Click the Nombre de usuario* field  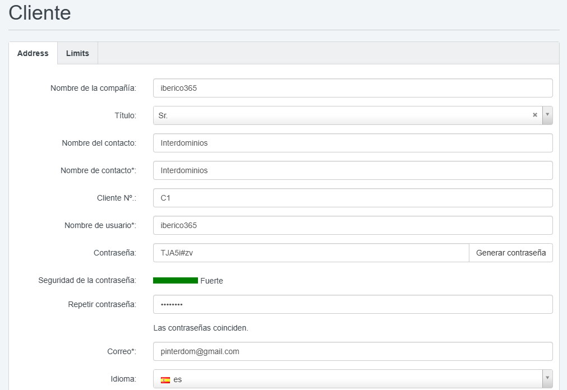pyautogui.click(x=353, y=225)
